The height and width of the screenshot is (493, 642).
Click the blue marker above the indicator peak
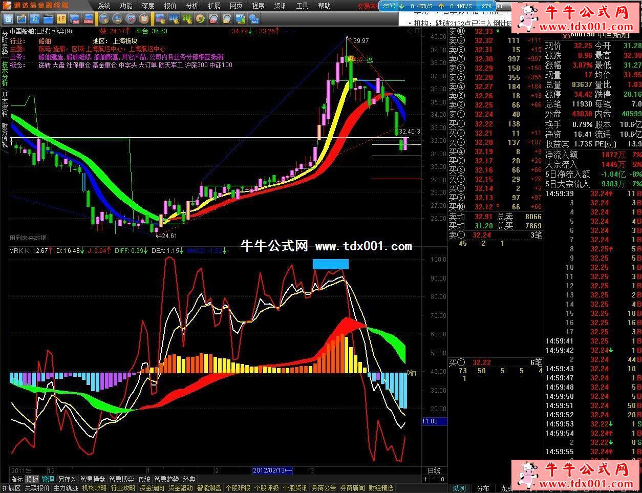[x=330, y=264]
